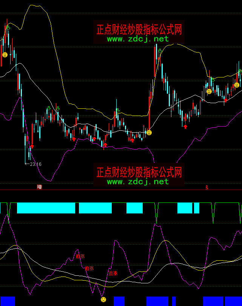Viewport: 242px width, 306px height.
Task: Click the blue block at the bottom-left corner
Action: click(x=8, y=301)
